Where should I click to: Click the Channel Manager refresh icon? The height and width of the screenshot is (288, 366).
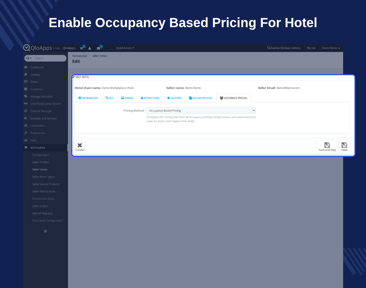tap(26, 111)
